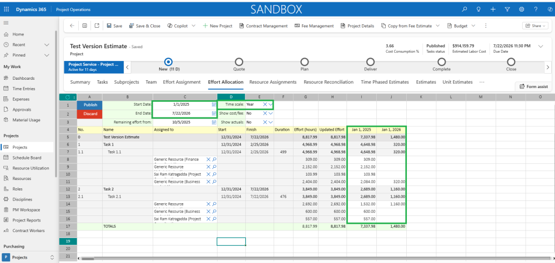Image resolution: width=555 pixels, height=263 pixels.
Task: Expand the header details chevron
Action: [541, 47]
